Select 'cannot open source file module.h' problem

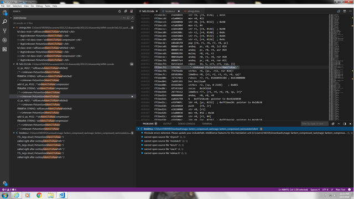(245, 141)
